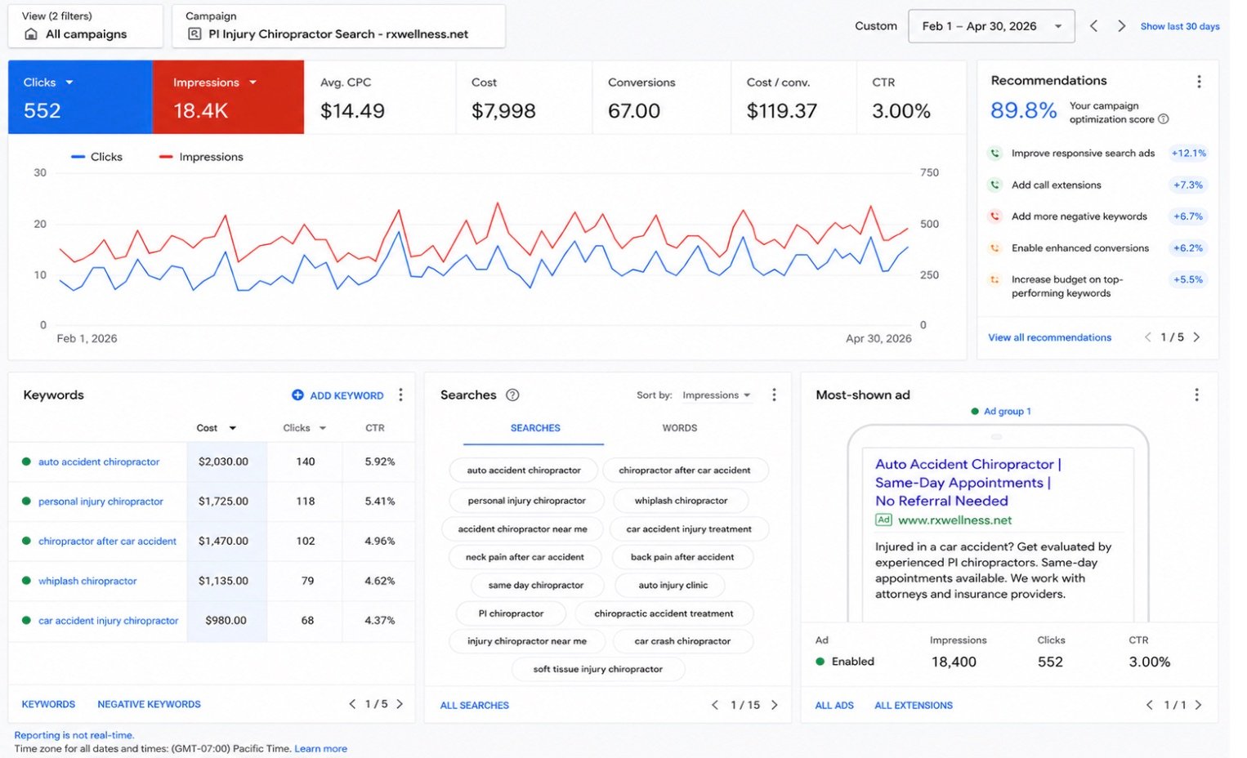The width and height of the screenshot is (1247, 758).
Task: Open the Clicks column dropdown in Keywords table
Action: 323,428
